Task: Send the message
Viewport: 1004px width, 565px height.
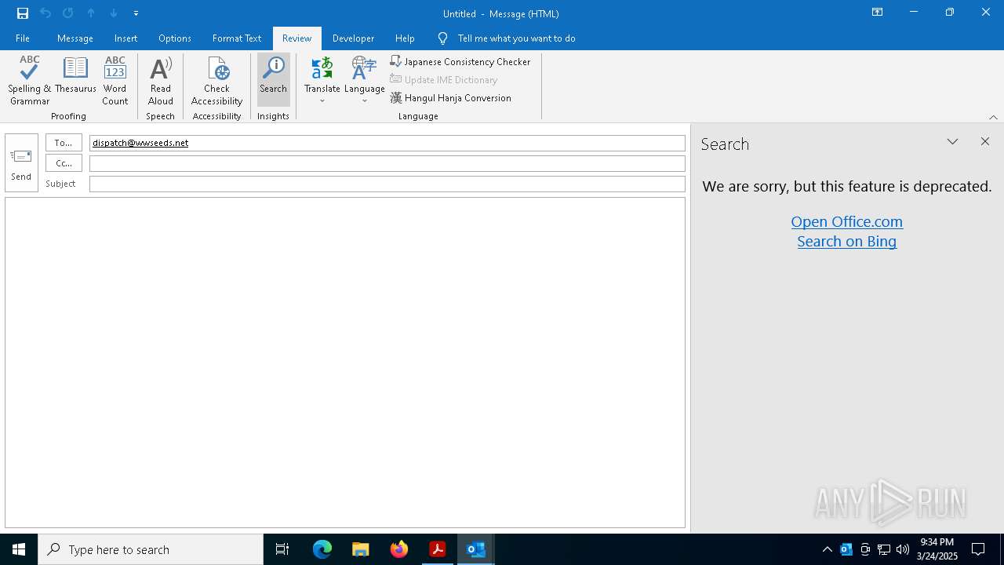Action: tap(21, 162)
